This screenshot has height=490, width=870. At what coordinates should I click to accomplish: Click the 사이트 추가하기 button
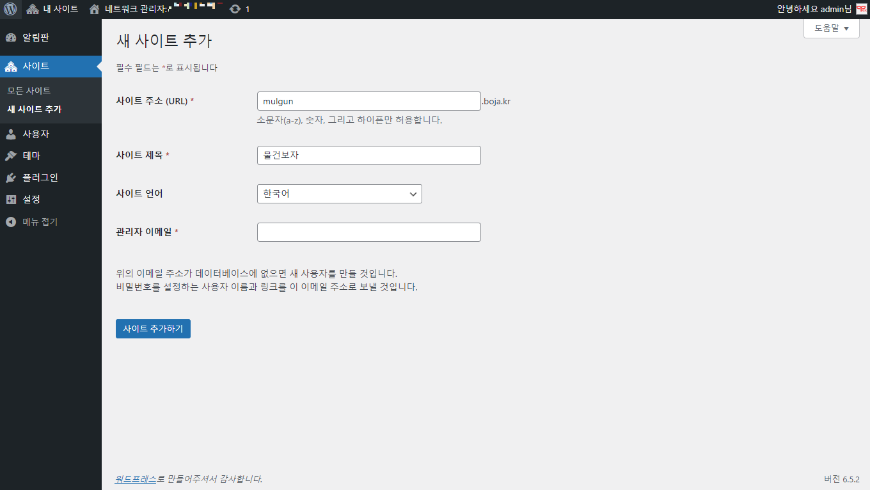153,329
